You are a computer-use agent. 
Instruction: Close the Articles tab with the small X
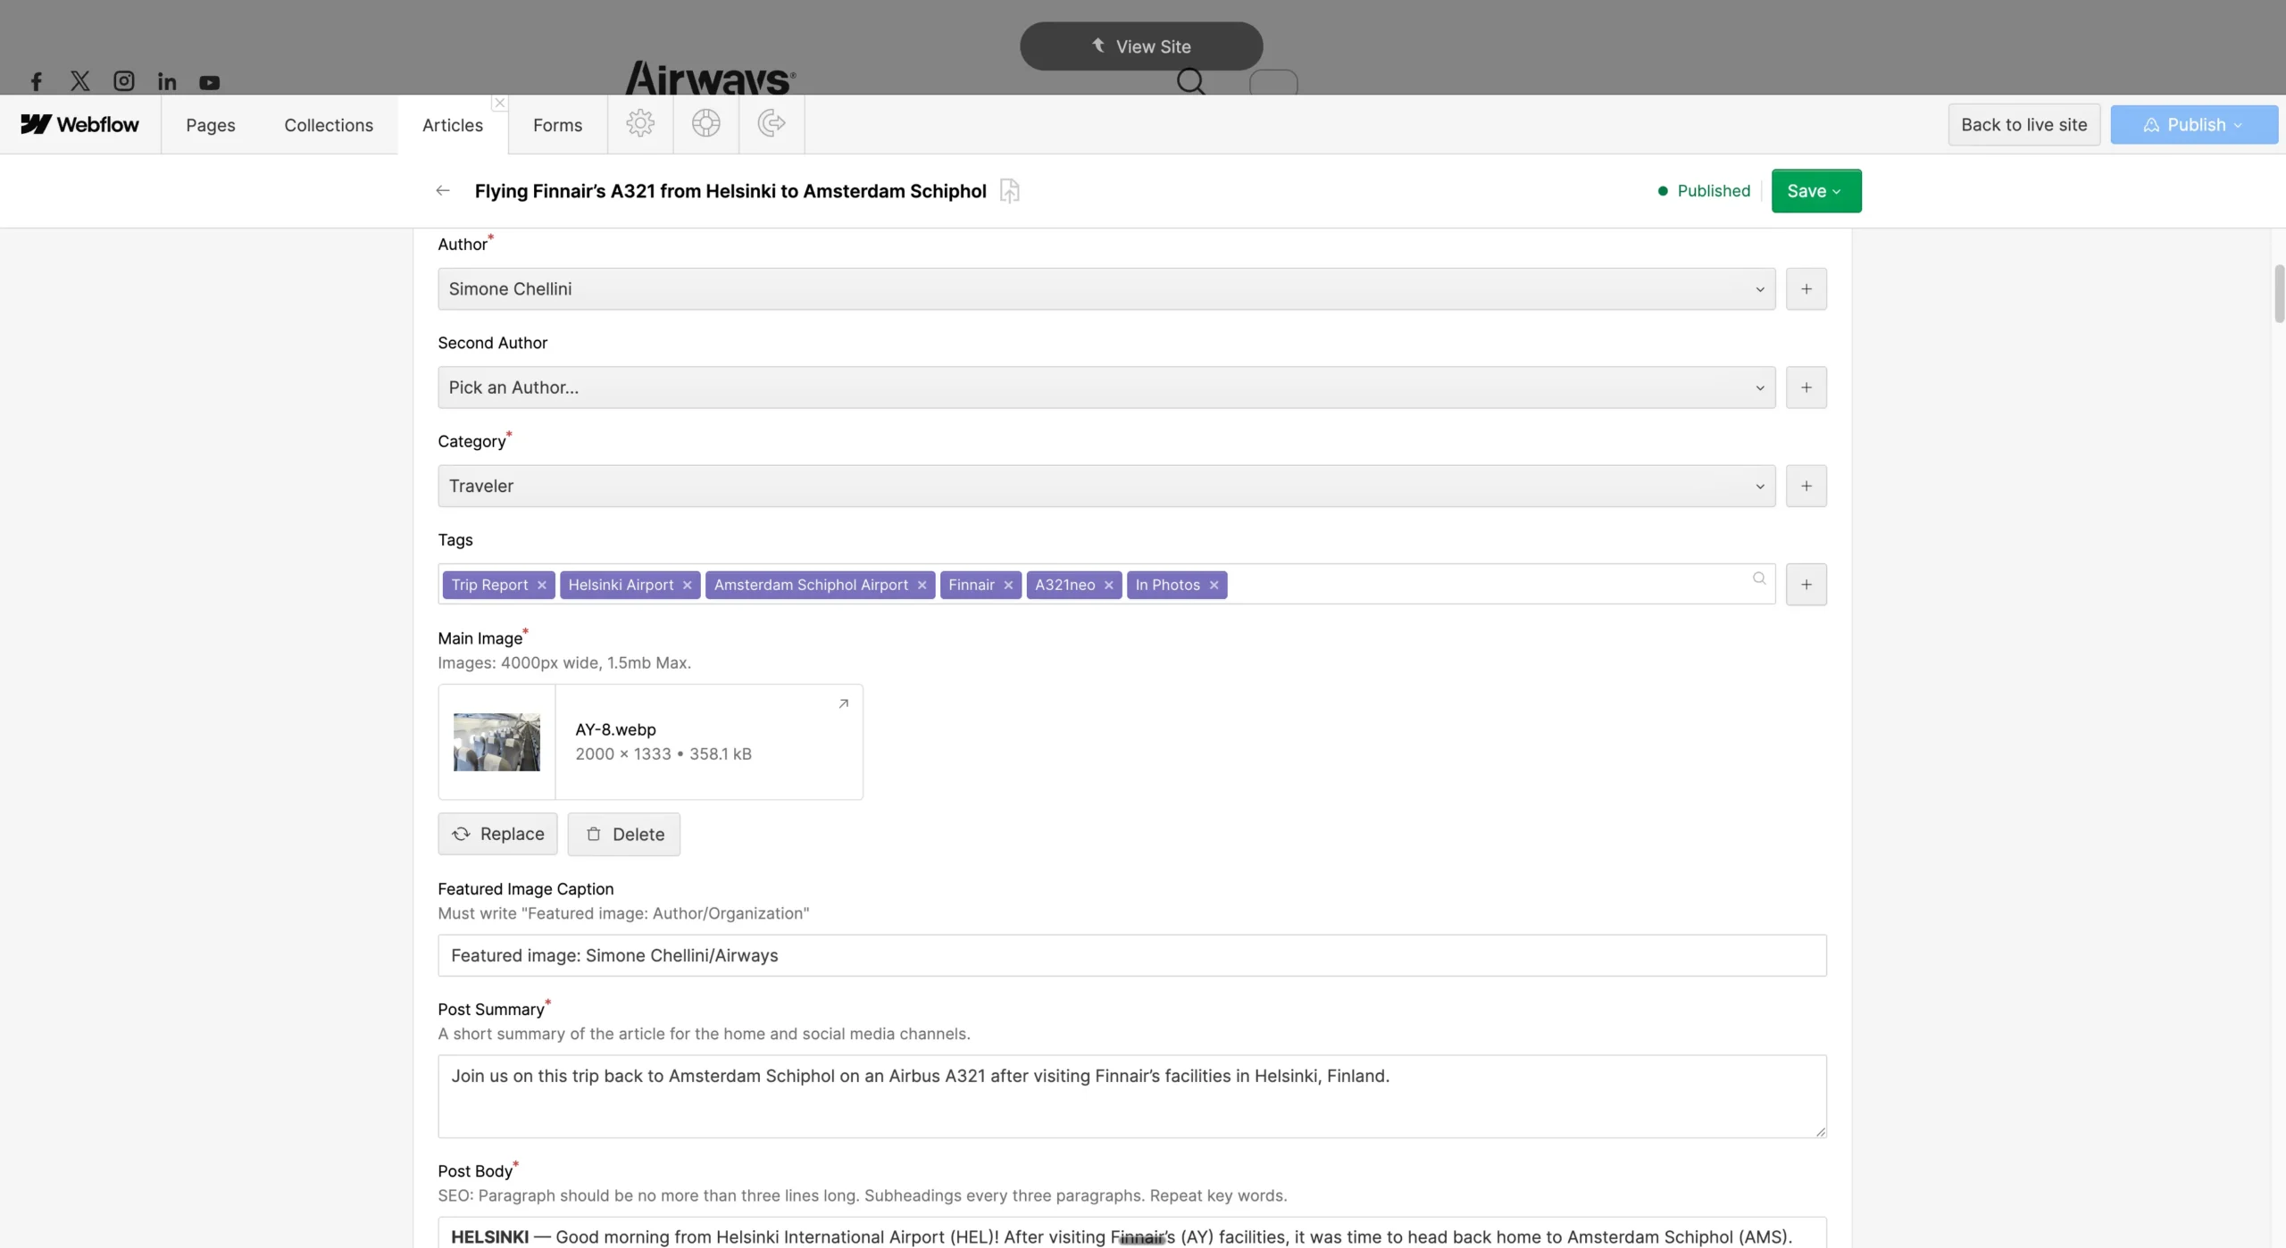pos(500,103)
